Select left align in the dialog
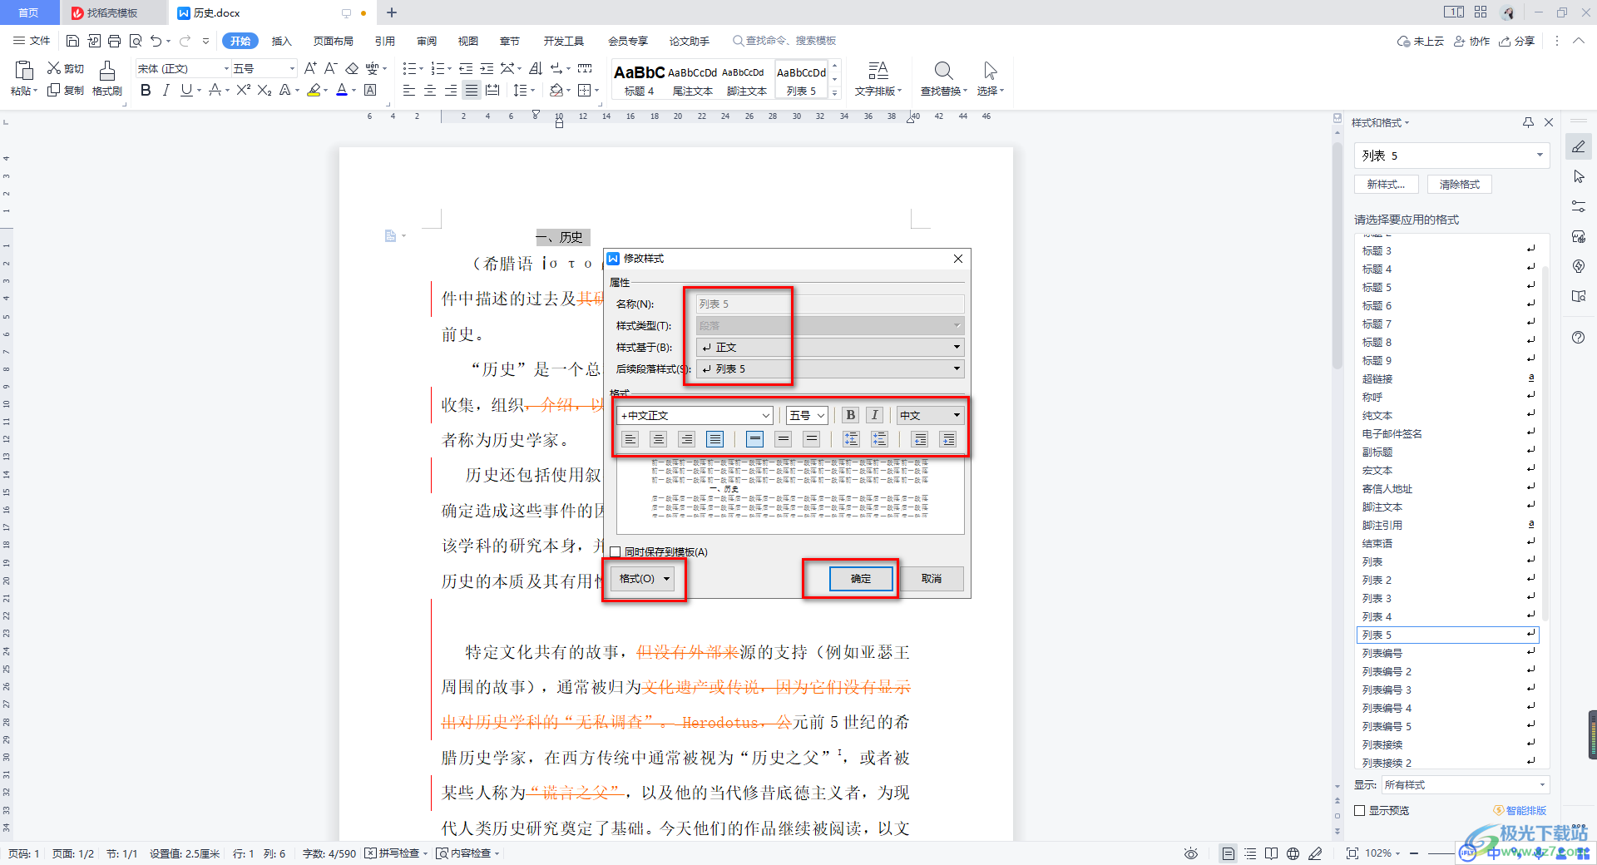This screenshot has width=1597, height=865. (630, 439)
